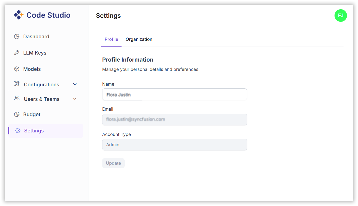
Task: Click the Dashboard pie chart icon
Action: (16, 36)
